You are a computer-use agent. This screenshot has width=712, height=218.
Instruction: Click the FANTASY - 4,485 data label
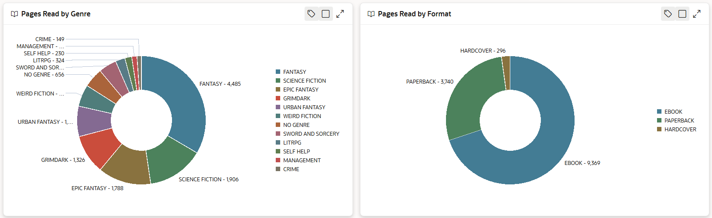click(x=220, y=84)
